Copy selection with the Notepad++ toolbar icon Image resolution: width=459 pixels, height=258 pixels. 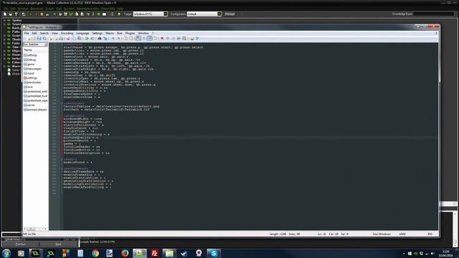[x=73, y=38]
